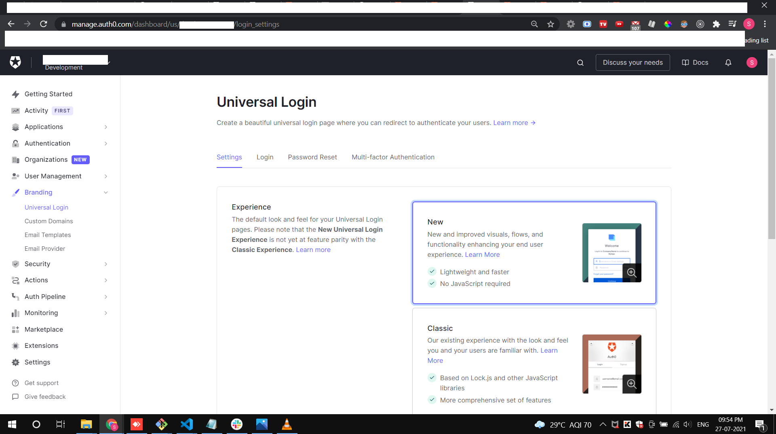The image size is (776, 434).
Task: Follow the Learn more arrow link under title
Action: [515, 123]
